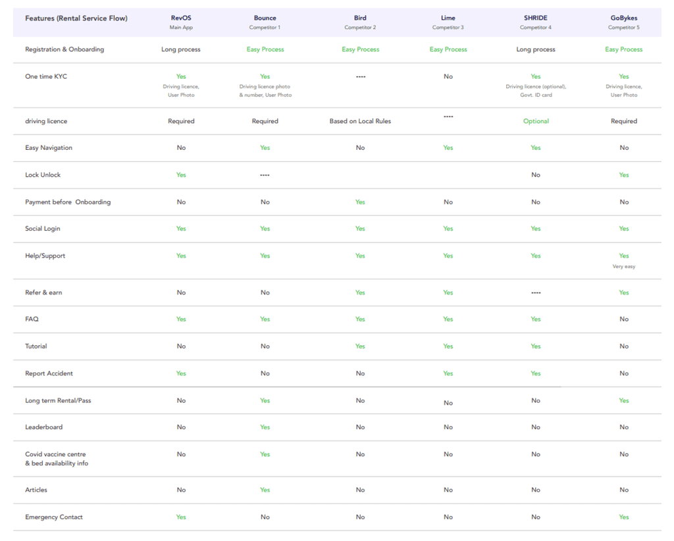674x541 pixels.
Task: Click the 'Social Login' row label
Action: coord(43,228)
